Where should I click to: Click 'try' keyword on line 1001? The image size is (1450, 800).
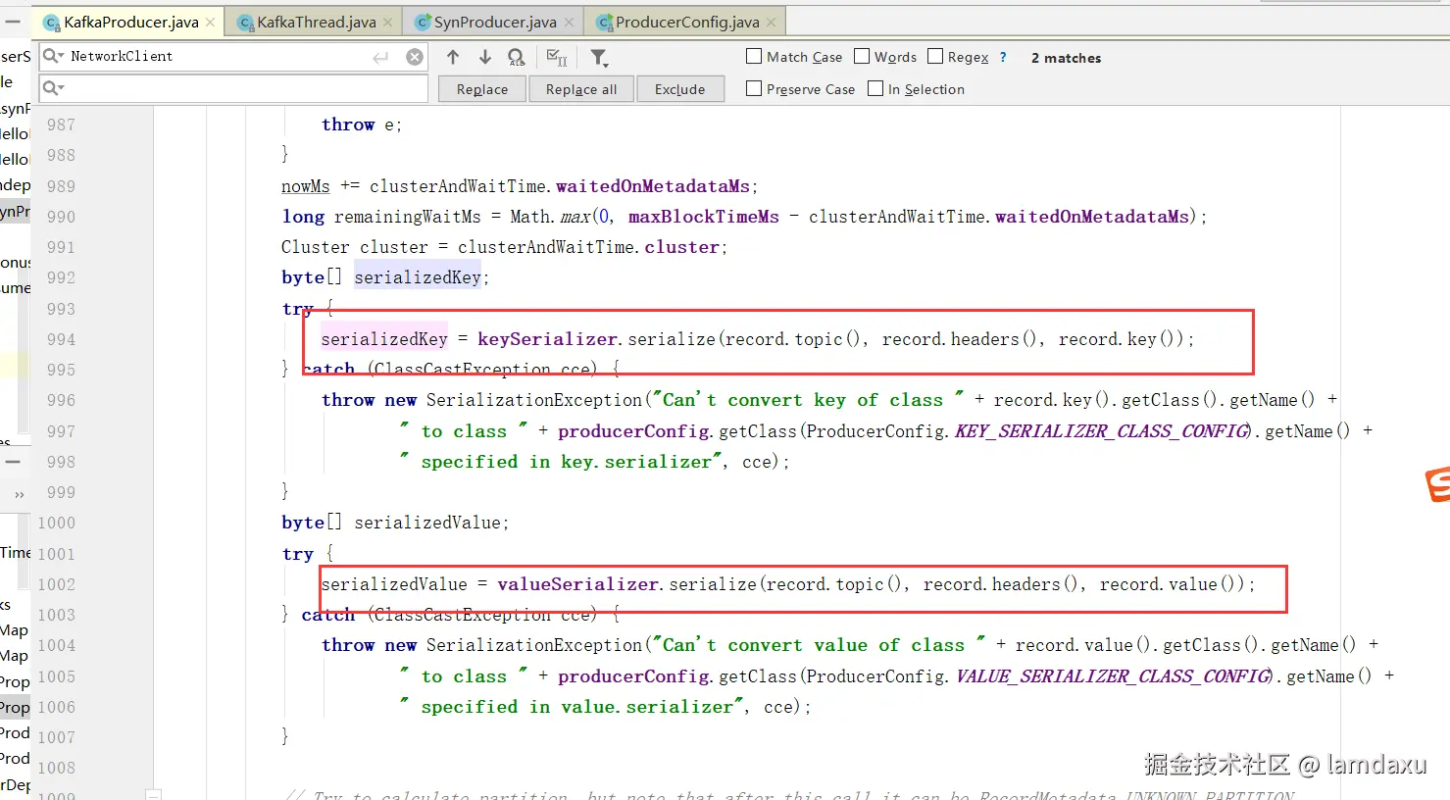(x=298, y=554)
